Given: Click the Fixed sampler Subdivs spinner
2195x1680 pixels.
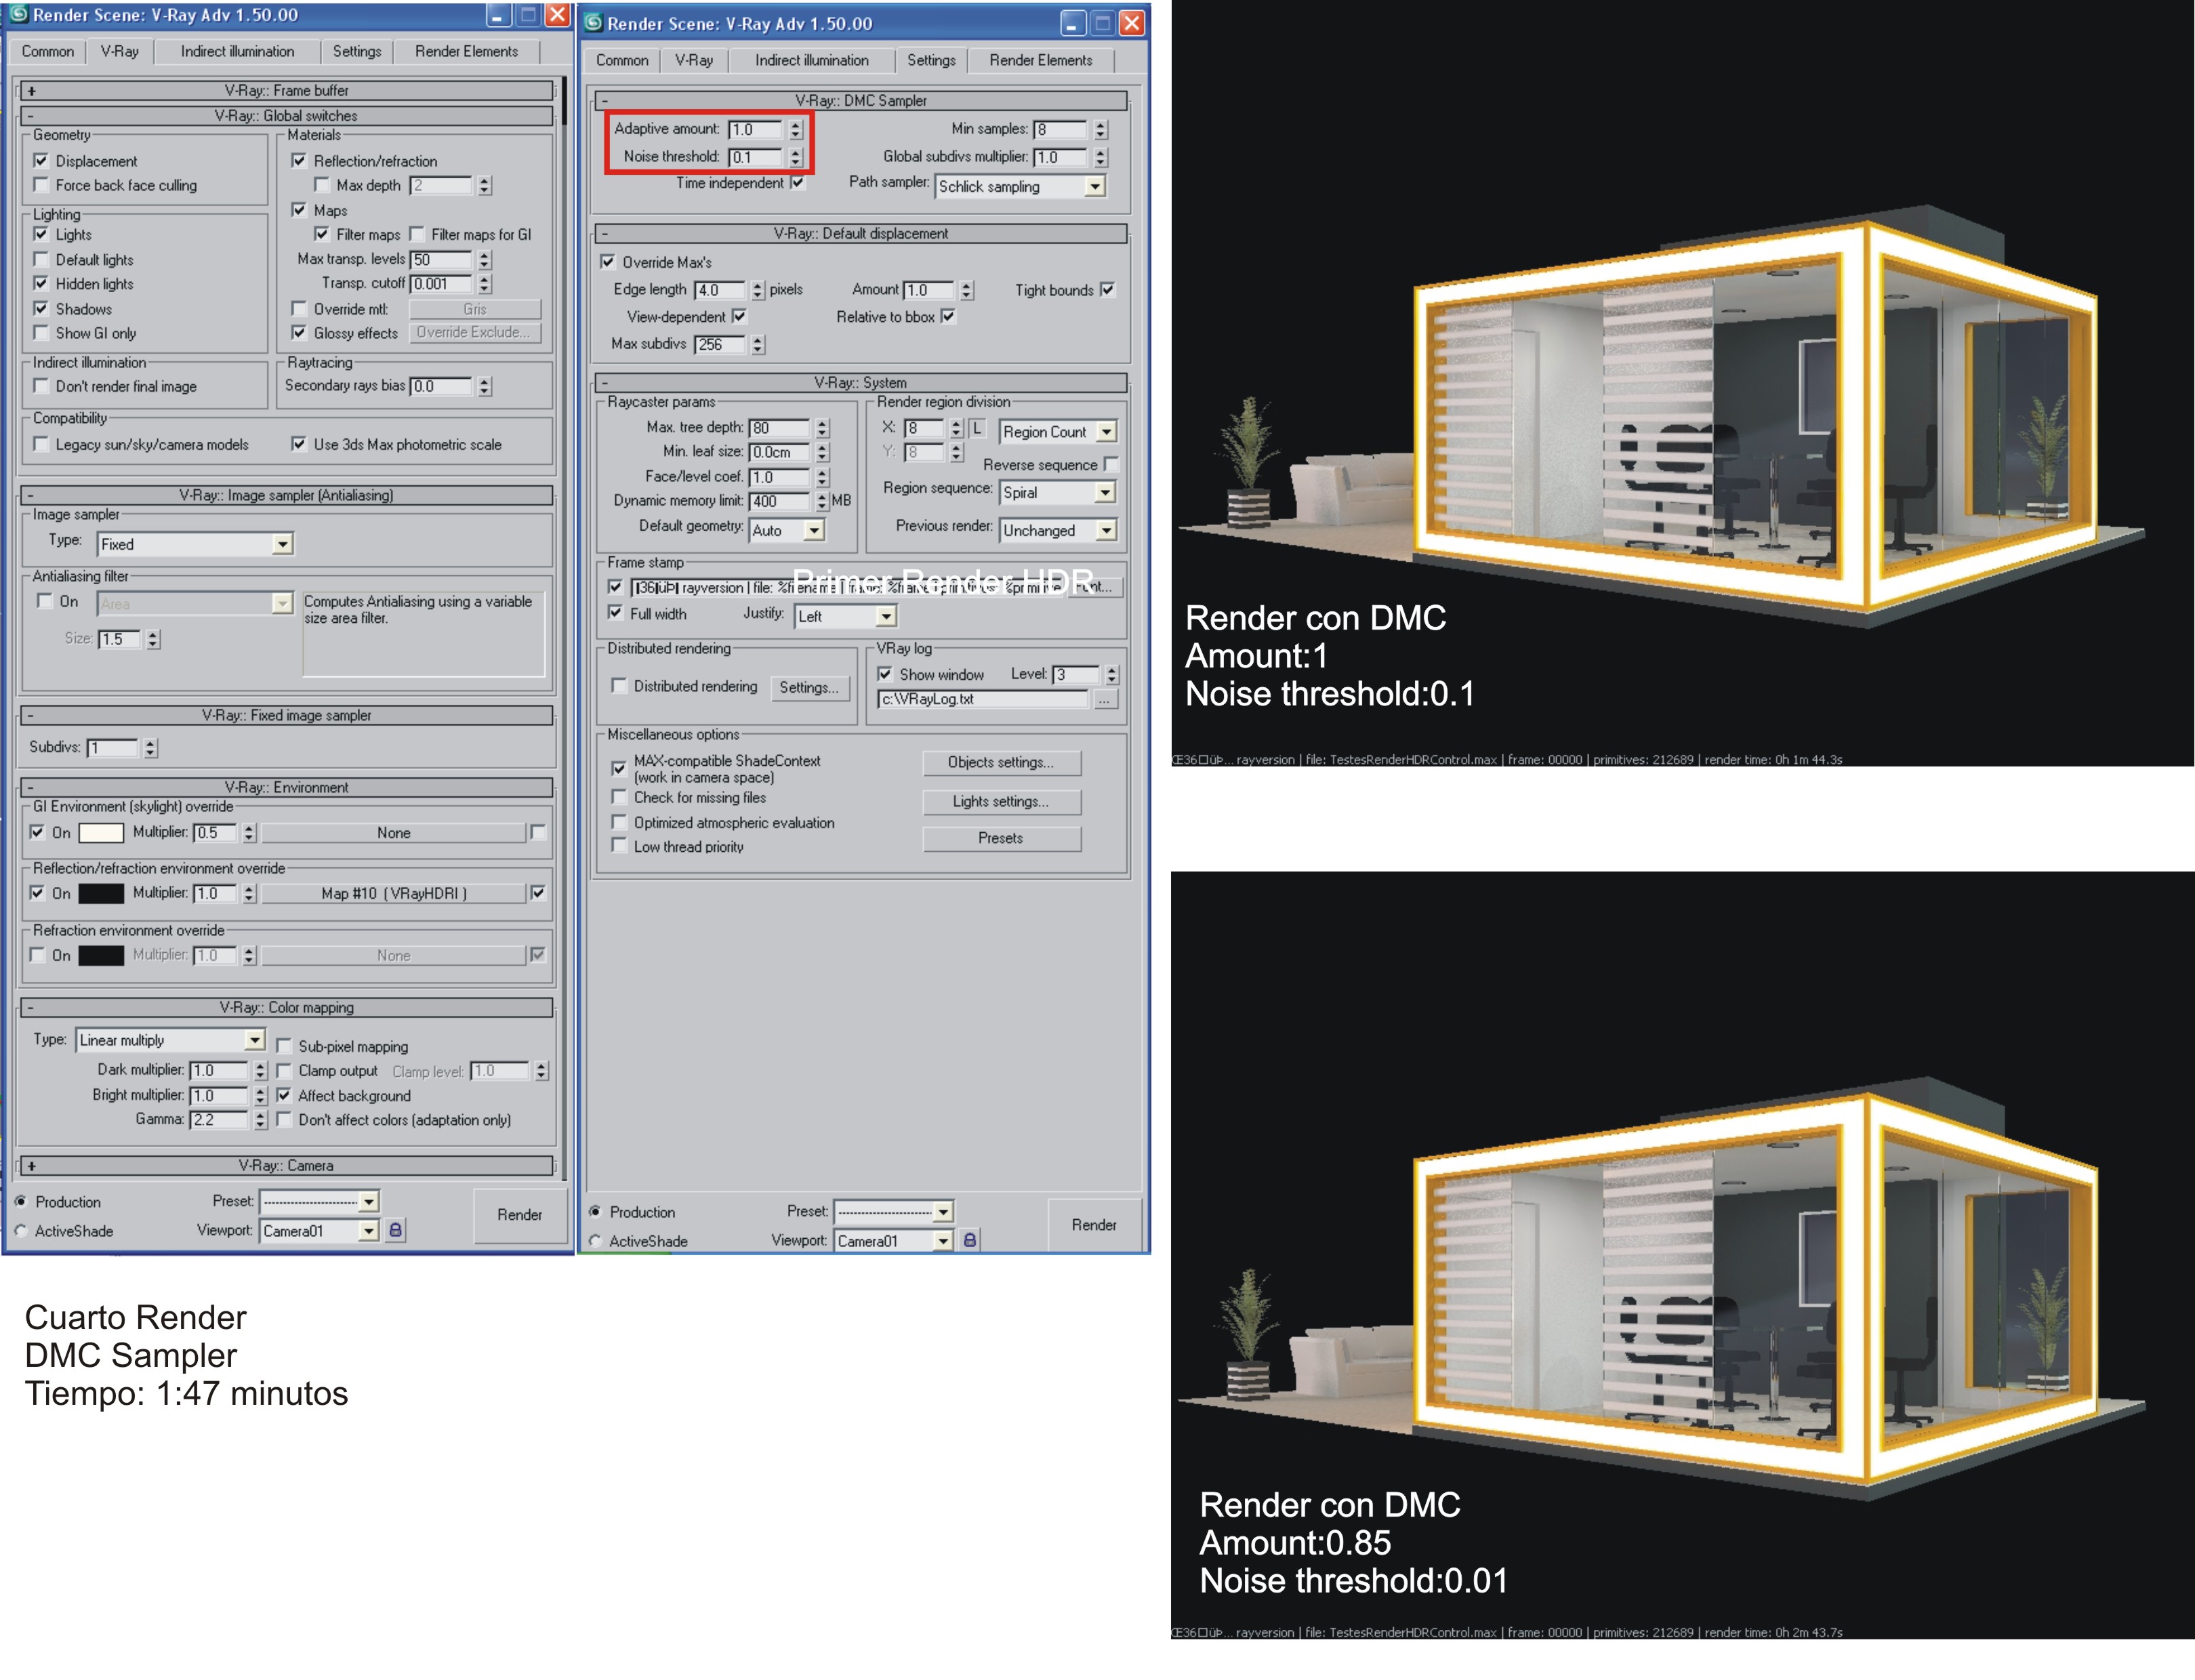Looking at the screenshot, I should (x=150, y=747).
